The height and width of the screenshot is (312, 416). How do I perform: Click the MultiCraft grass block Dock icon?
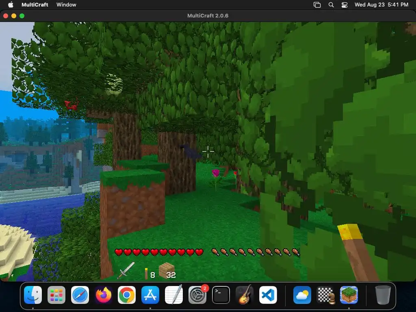(349, 295)
